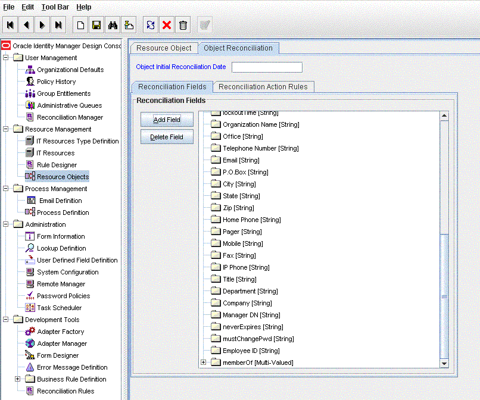Click the Add Field button
480x400 pixels.
(x=167, y=120)
